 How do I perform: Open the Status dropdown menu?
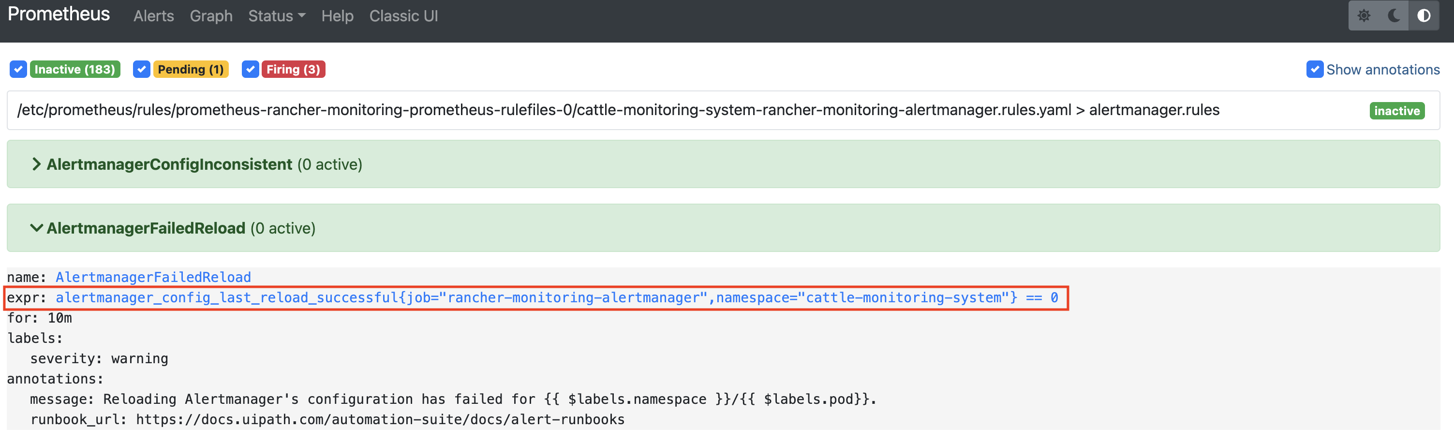point(277,16)
